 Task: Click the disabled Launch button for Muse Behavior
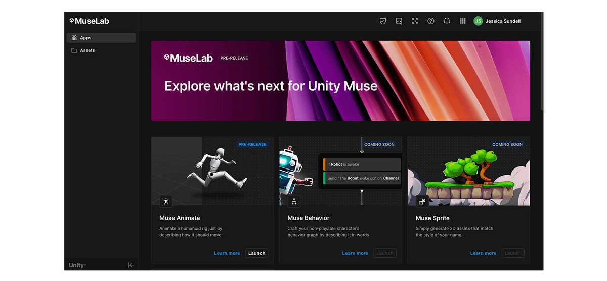[x=385, y=253]
